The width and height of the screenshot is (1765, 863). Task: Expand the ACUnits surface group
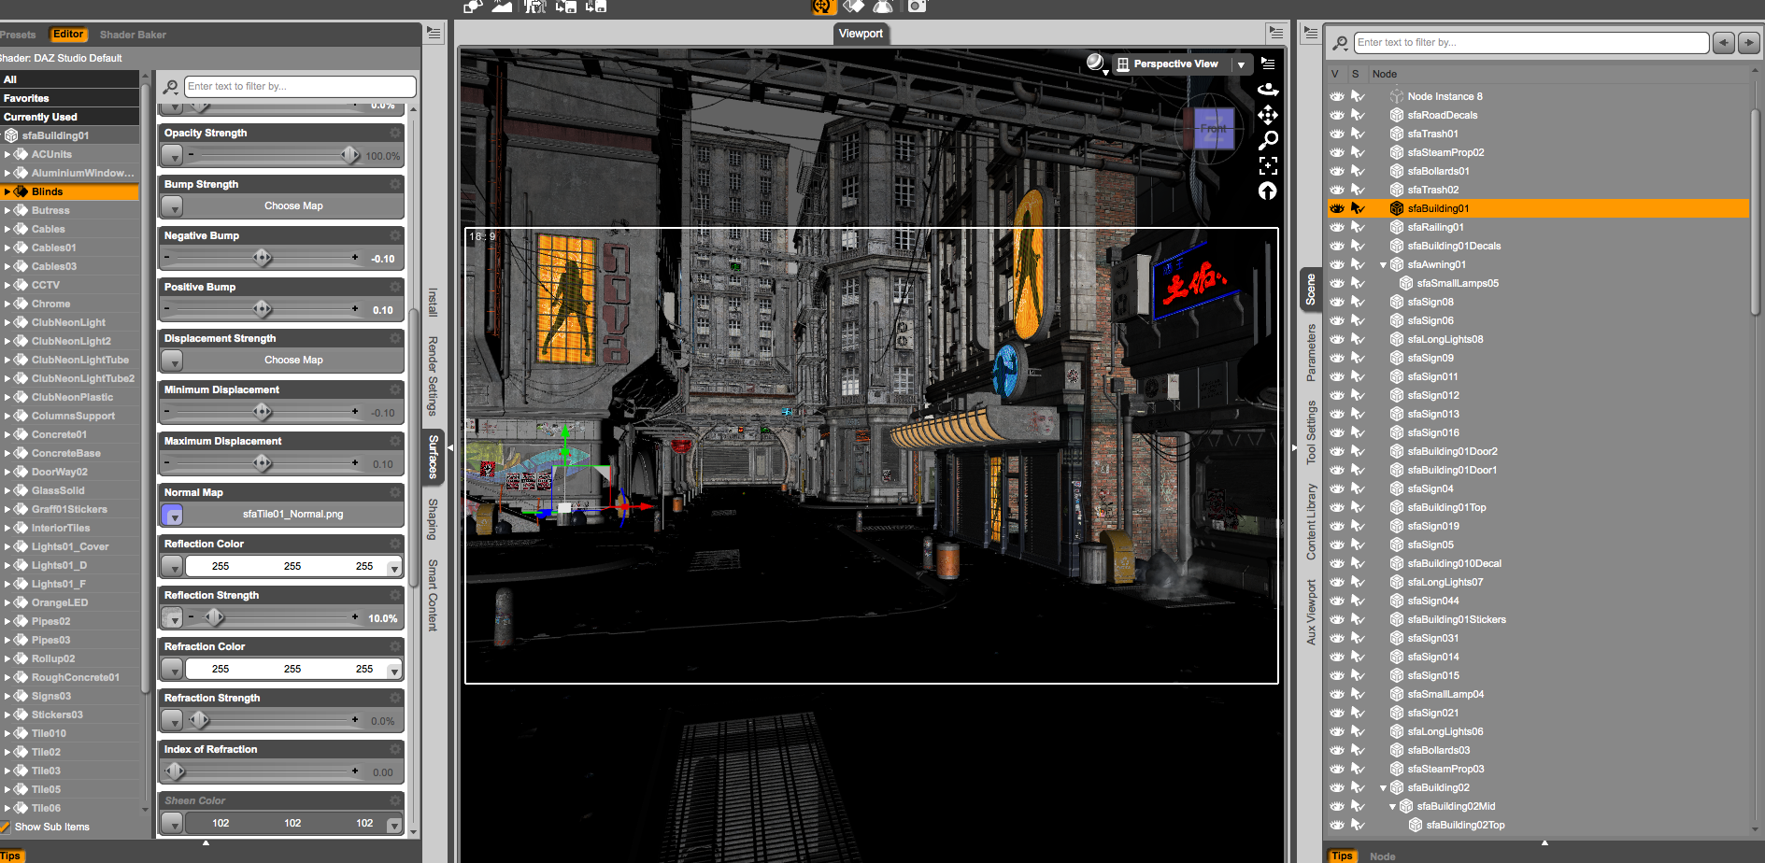[x=7, y=154]
